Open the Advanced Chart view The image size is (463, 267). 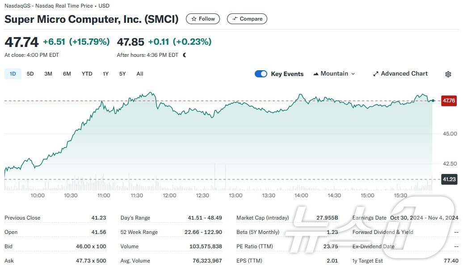coord(400,74)
